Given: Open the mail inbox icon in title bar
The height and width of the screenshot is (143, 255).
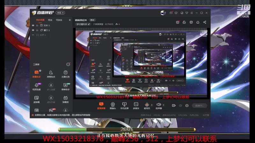Looking at the screenshot, I should (171, 13).
